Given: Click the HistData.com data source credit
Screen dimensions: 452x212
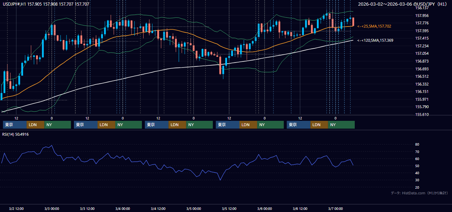Looking at the screenshot, I should click(419, 193).
